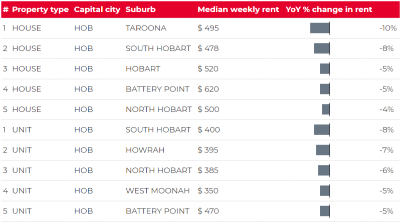Click the Capital city column header

coord(97,9)
